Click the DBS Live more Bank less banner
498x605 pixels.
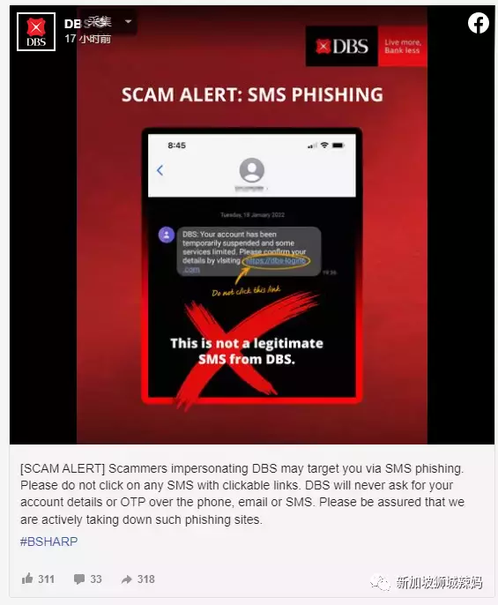tap(366, 46)
